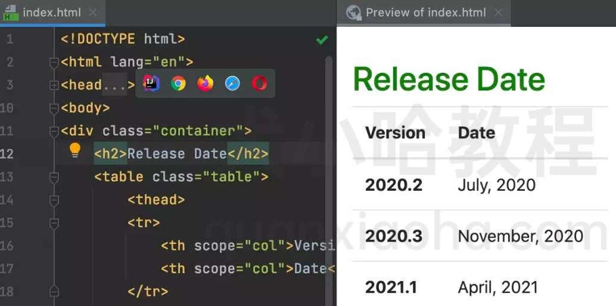Image resolution: width=616 pixels, height=306 pixels.
Task: Click the preview tab globe icon
Action: click(x=353, y=13)
